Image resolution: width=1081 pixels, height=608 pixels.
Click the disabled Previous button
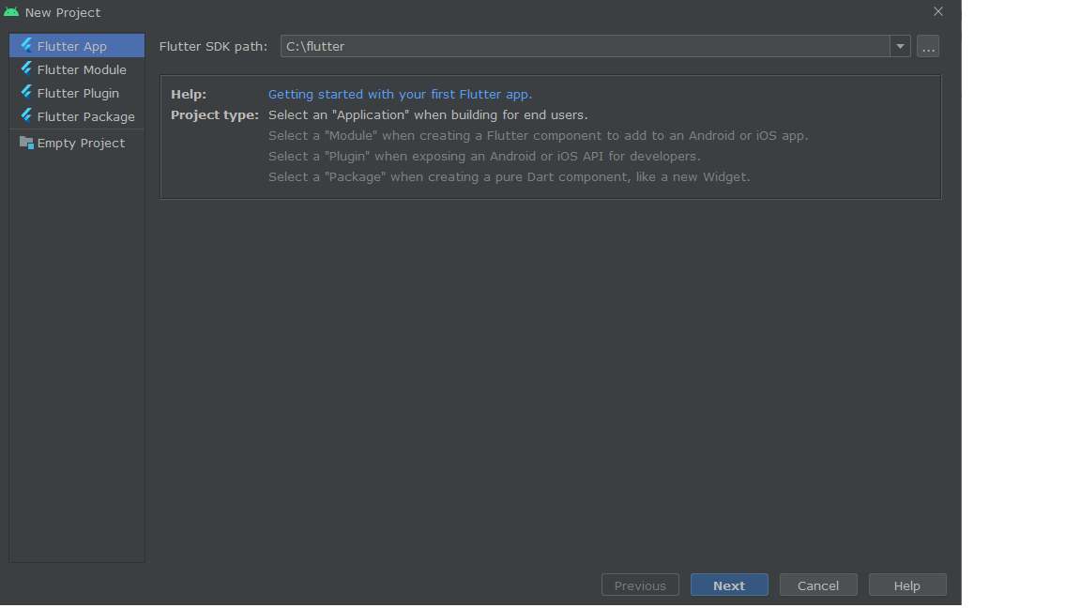point(640,585)
